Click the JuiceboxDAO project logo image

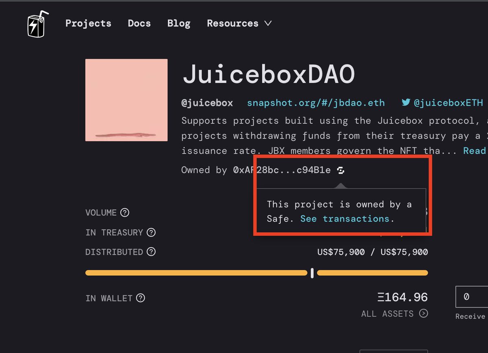[x=126, y=100]
